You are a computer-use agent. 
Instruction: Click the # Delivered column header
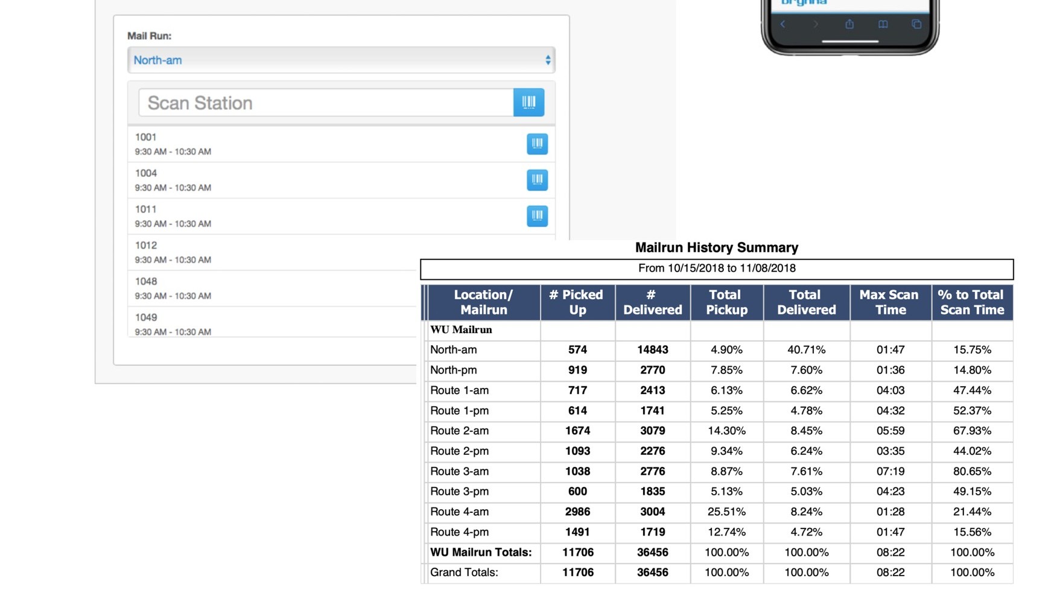pyautogui.click(x=652, y=302)
